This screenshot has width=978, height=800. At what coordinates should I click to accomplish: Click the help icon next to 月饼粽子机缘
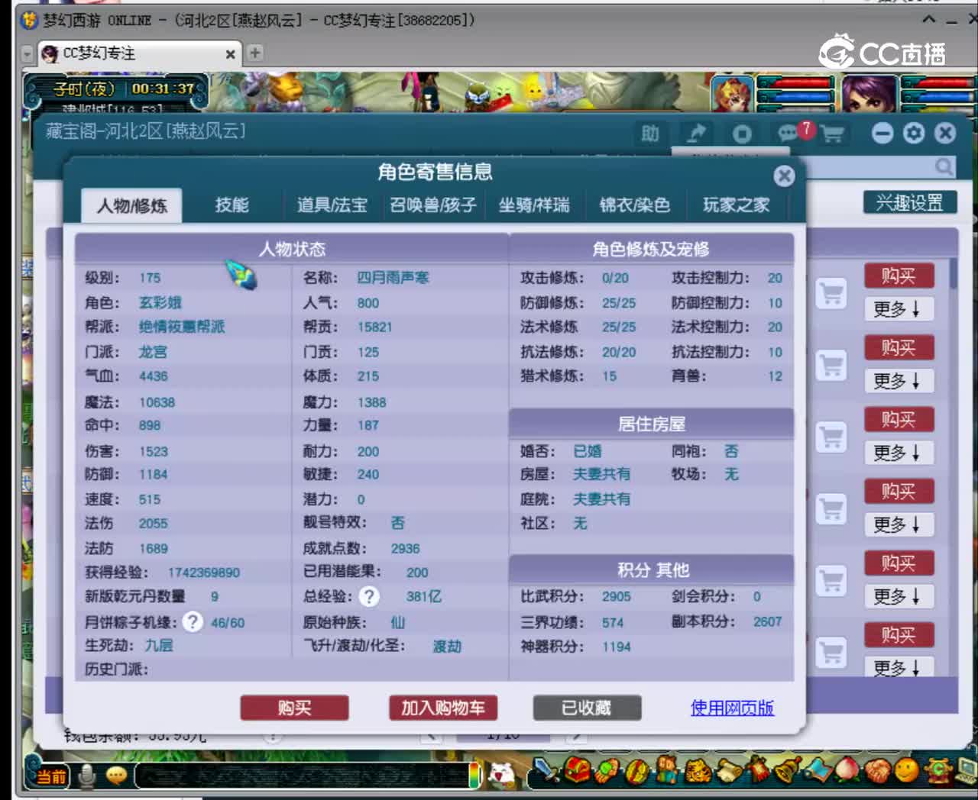pyautogui.click(x=193, y=621)
